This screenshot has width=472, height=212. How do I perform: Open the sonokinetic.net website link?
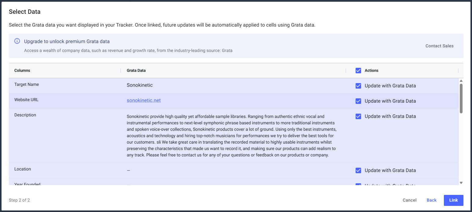144,101
